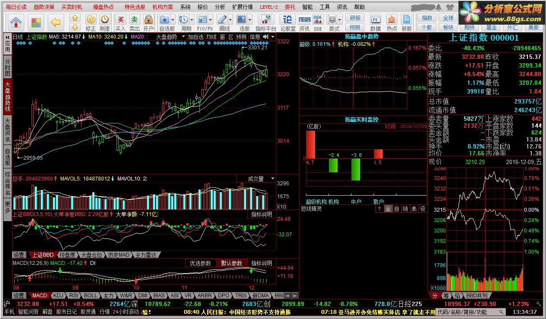Expand the 周期 period dropdown arrow

(192, 19)
